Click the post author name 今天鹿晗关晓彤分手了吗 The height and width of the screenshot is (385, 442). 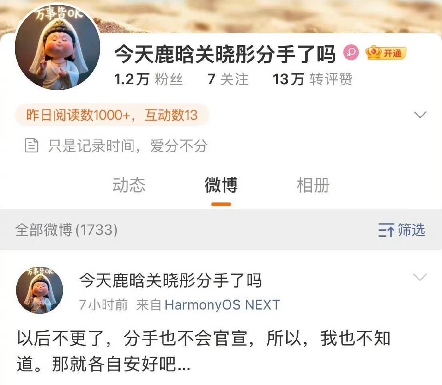171,281
